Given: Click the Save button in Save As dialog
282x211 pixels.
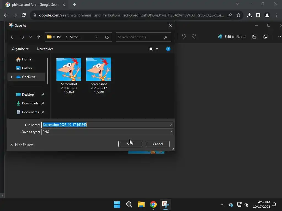Looking at the screenshot, I should [x=130, y=144].
